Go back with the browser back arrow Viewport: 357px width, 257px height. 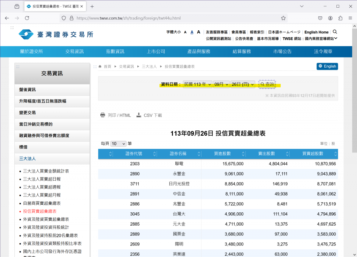(7, 18)
